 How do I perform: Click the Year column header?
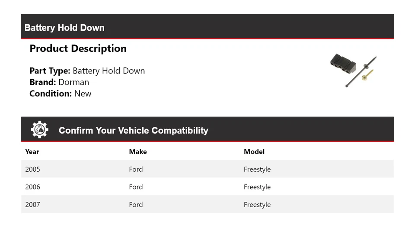pyautogui.click(x=32, y=152)
